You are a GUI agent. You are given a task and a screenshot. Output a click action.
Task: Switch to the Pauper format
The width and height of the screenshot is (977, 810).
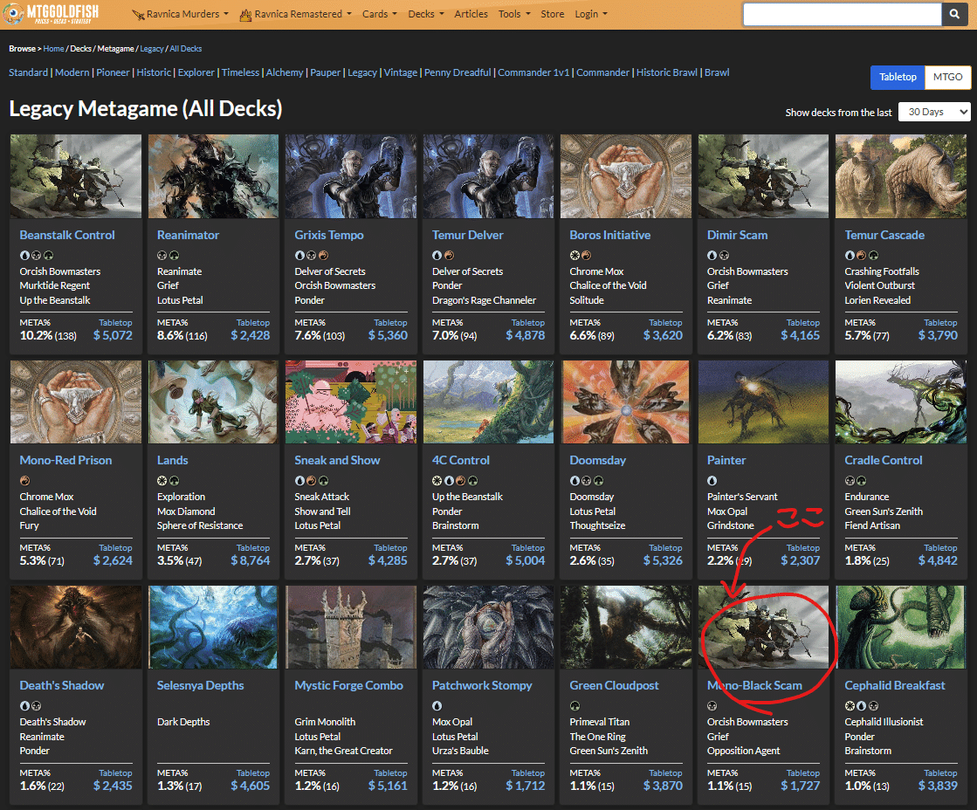(x=326, y=72)
